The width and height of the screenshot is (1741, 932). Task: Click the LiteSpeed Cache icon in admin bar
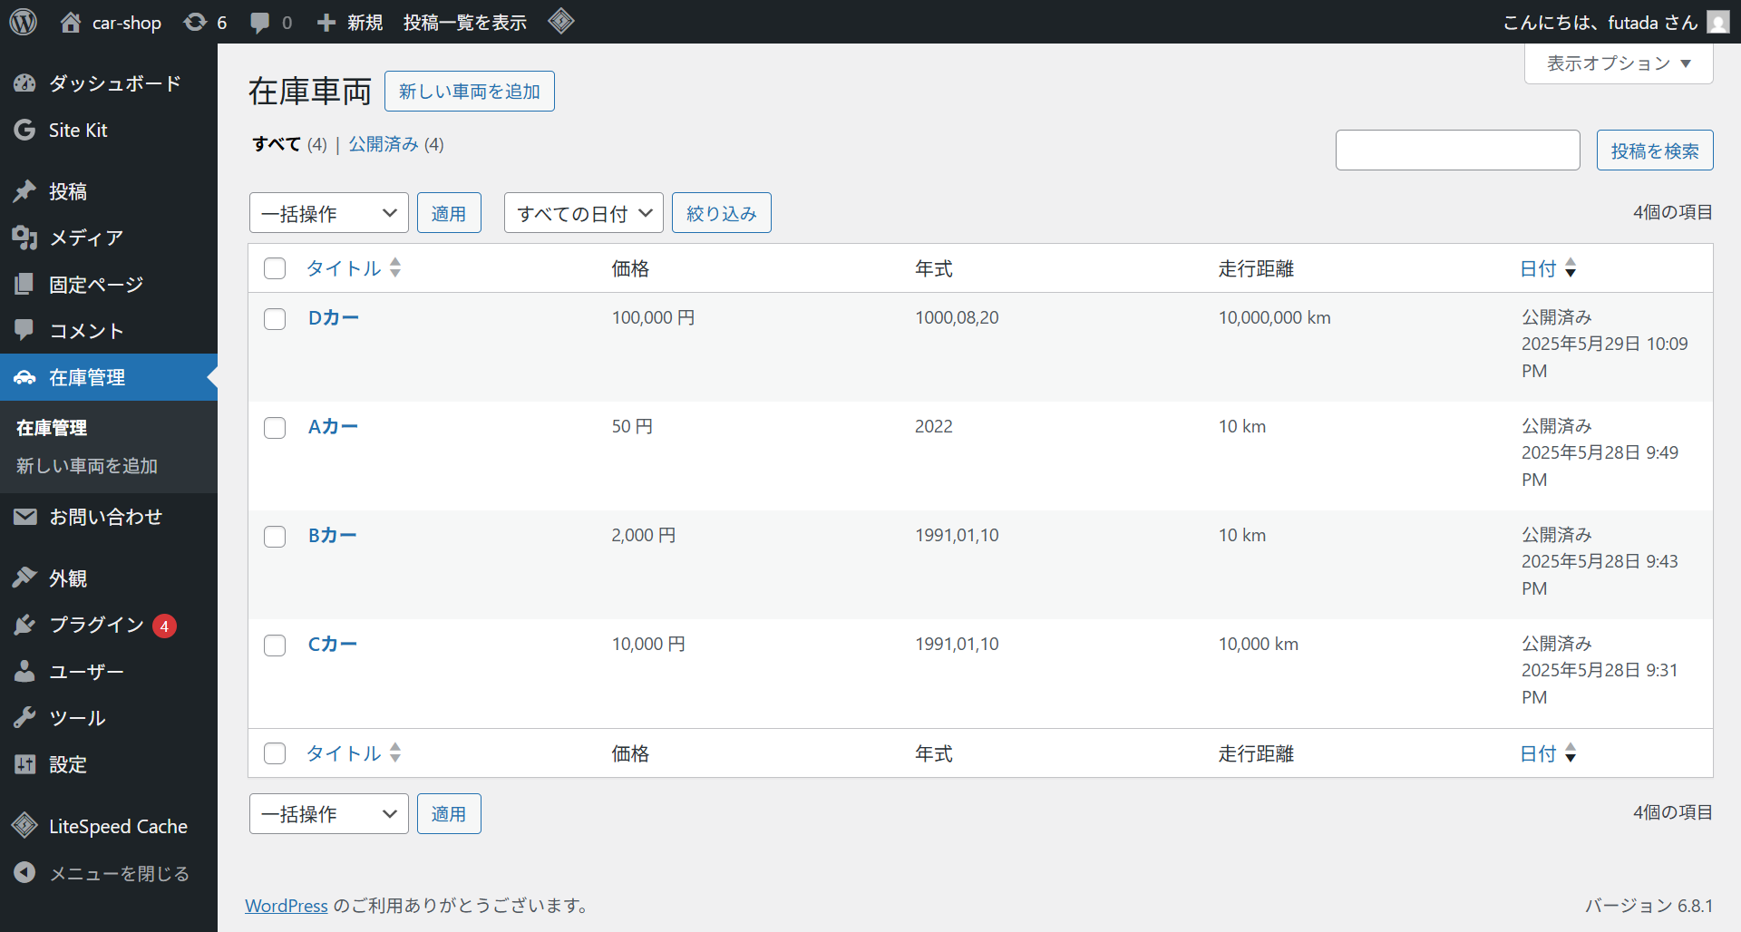coord(561,22)
